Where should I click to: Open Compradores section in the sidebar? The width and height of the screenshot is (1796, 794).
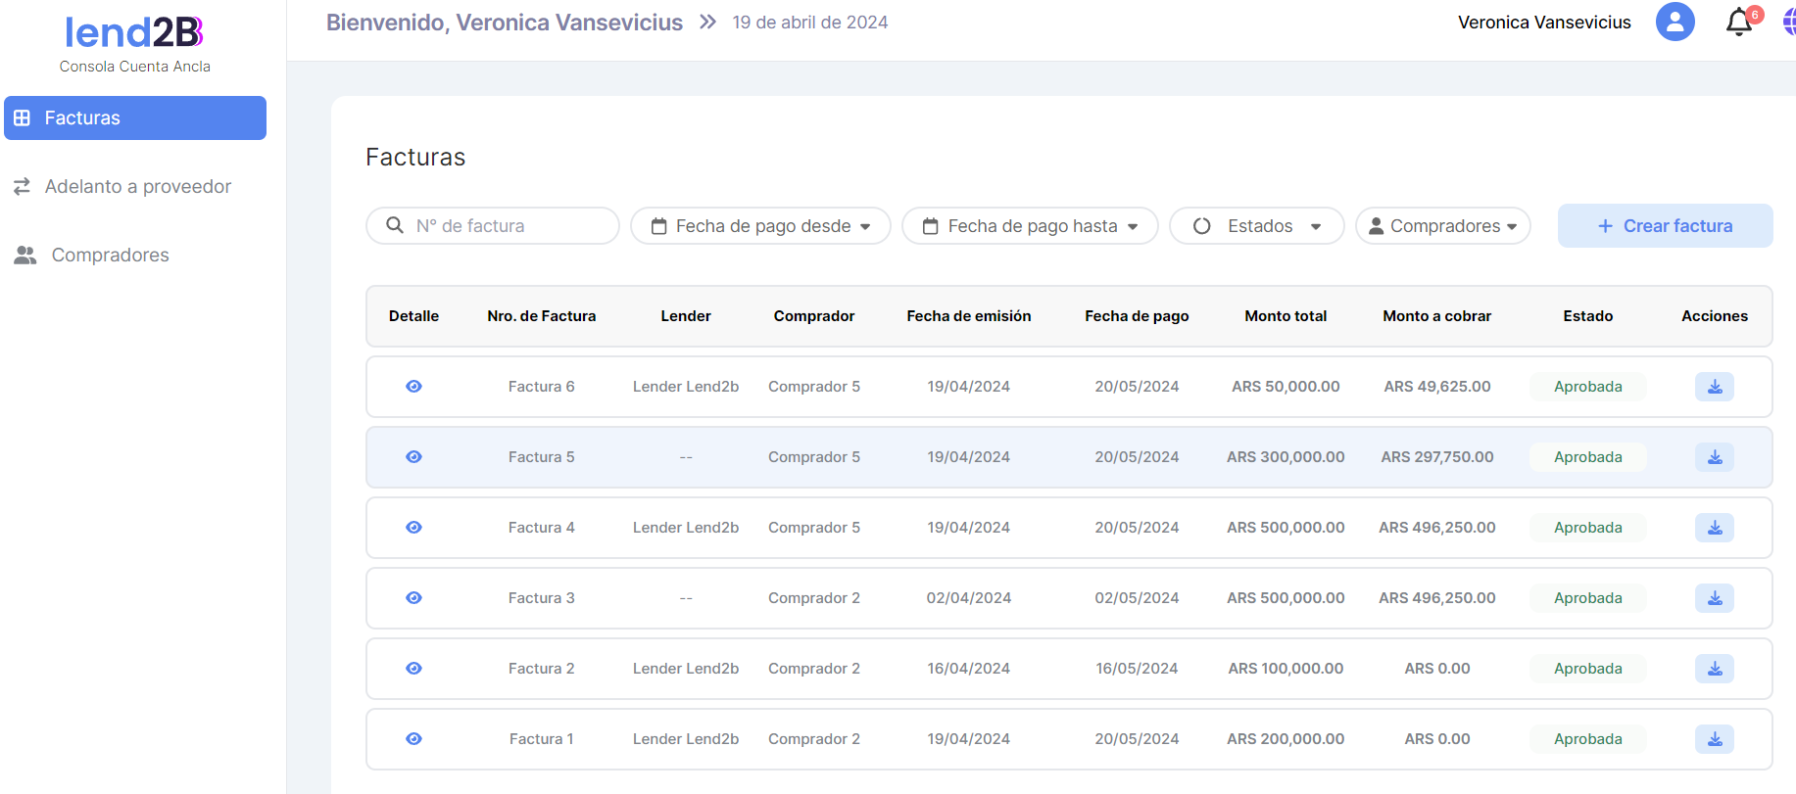[110, 255]
